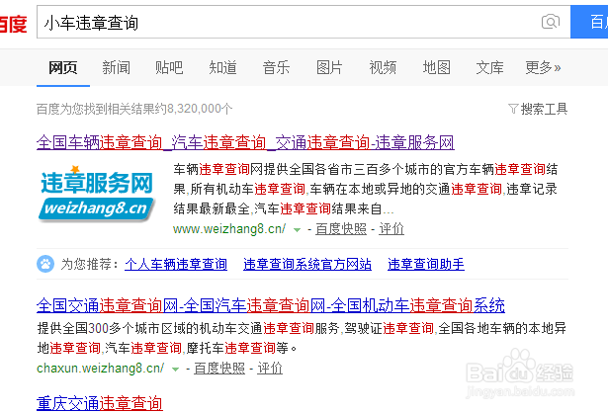Open the weizhang8.cn logo thumbnail
The image size is (608, 413).
(97, 194)
